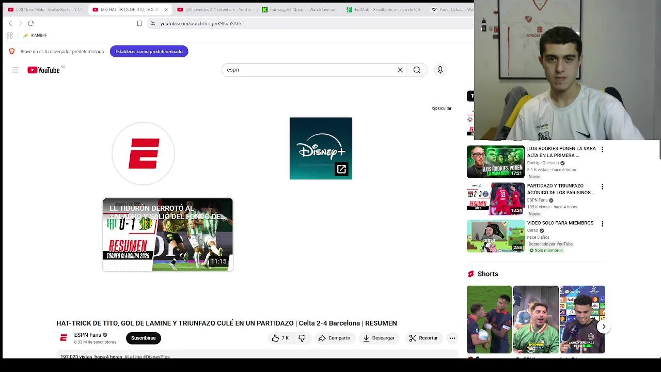The image size is (661, 372).
Task: Click 'Establecer como predeterminado' button
Action: [x=149, y=51]
